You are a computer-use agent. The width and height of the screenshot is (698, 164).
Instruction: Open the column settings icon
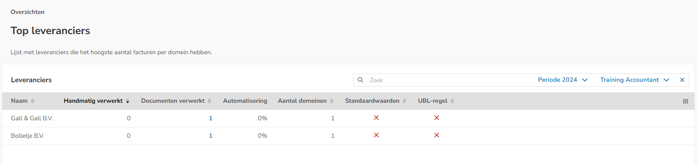pos(685,101)
